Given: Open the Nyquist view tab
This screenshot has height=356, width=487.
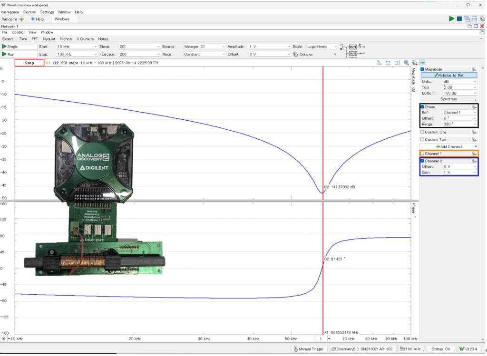Looking at the screenshot, I should pyautogui.click(x=49, y=39).
